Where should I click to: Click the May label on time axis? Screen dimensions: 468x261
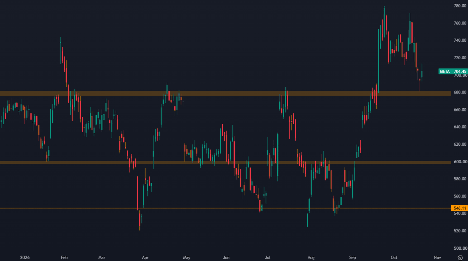coord(187,257)
